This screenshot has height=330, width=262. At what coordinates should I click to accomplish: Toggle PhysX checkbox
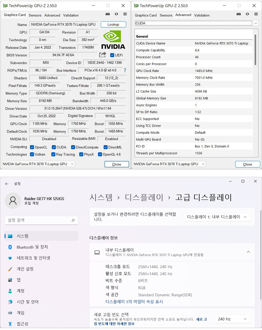[x=81, y=154]
